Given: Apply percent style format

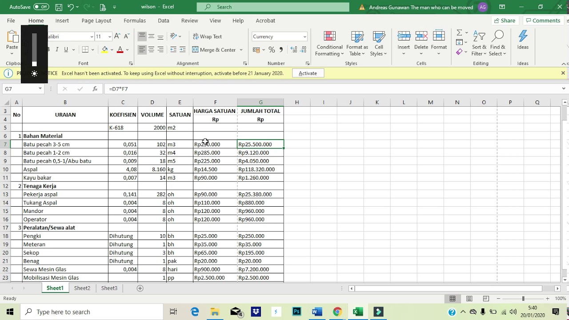Looking at the screenshot, I should tap(272, 50).
